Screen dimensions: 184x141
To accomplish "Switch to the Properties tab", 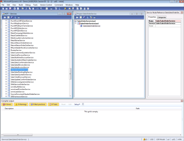I will click(152, 17).
